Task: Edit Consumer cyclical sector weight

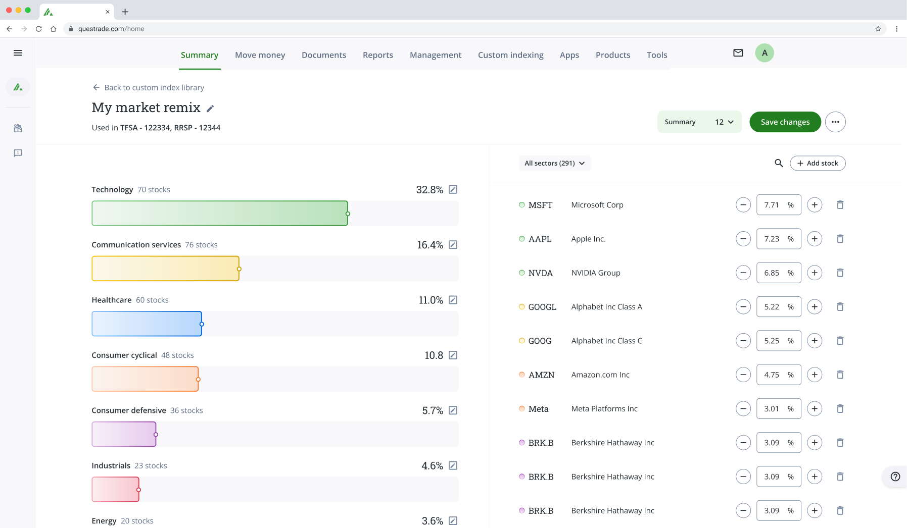Action: [x=453, y=355]
